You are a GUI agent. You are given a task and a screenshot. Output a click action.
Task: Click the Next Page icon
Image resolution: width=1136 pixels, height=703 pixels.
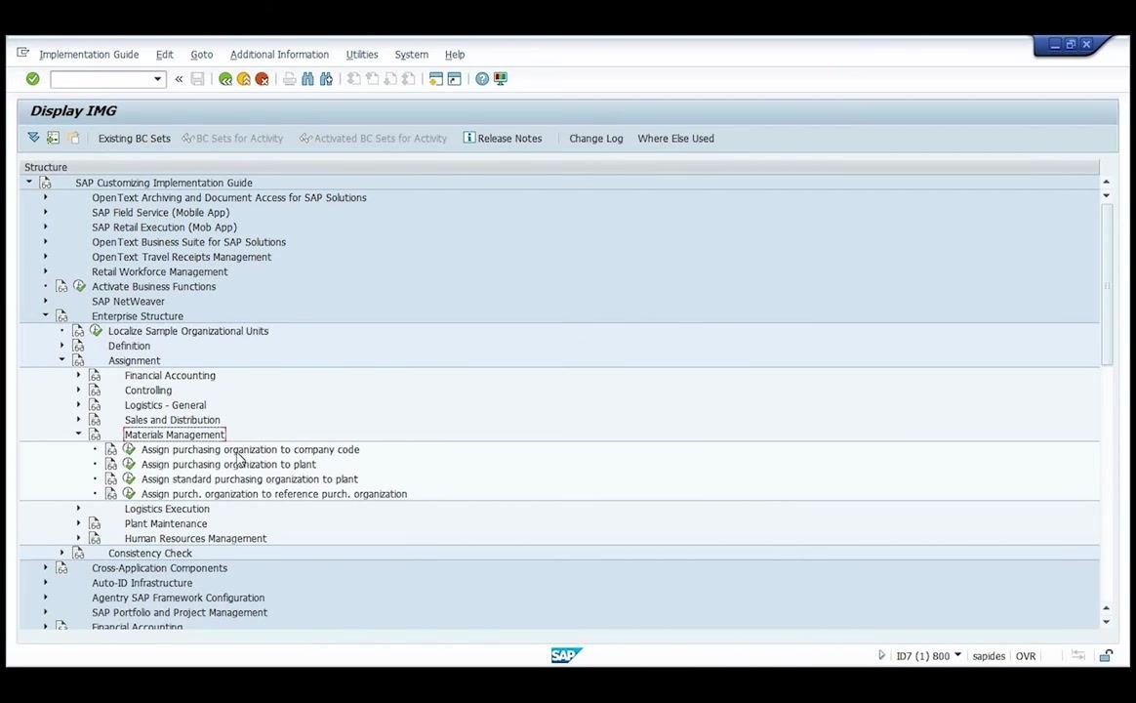[x=390, y=79]
